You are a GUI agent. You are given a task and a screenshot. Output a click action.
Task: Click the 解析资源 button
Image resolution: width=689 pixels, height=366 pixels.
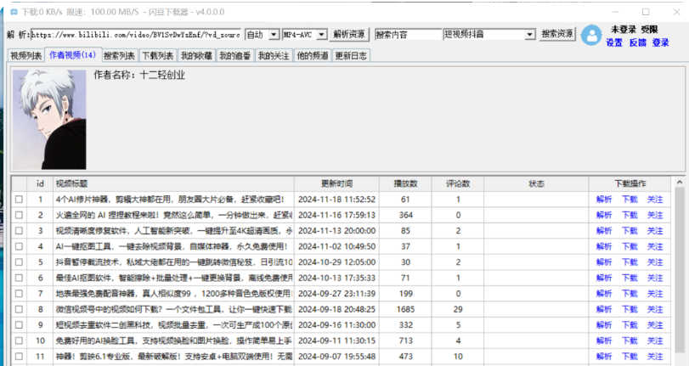[x=349, y=35]
